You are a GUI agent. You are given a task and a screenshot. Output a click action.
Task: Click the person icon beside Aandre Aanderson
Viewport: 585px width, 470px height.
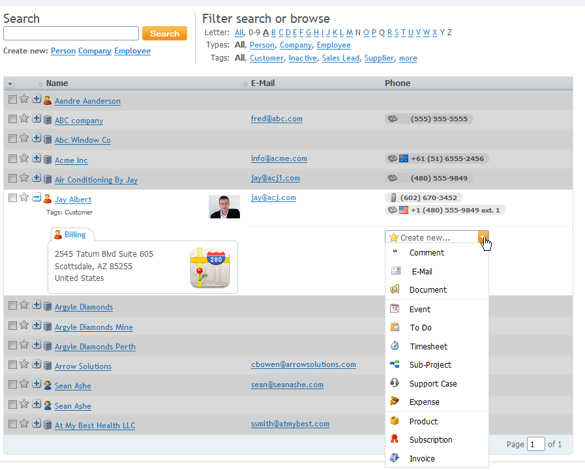48,100
